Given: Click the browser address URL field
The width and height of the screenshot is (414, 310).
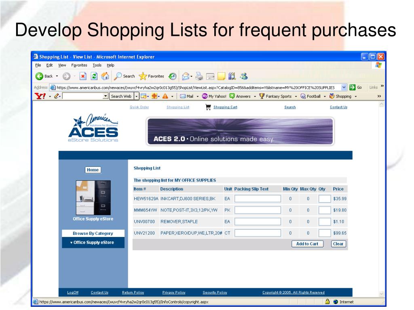Looking at the screenshot, I should pos(196,88).
